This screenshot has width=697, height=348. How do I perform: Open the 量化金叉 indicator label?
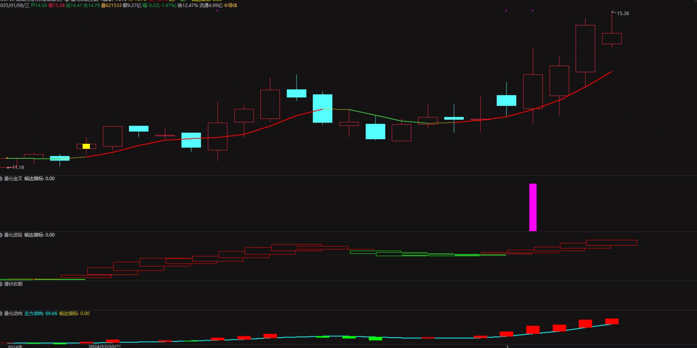click(13, 179)
